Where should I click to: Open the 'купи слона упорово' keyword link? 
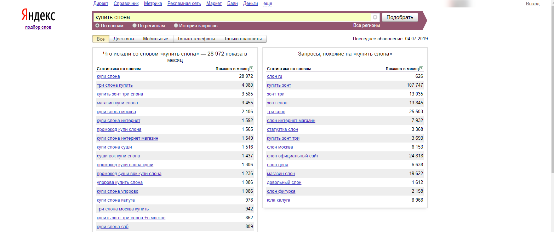click(x=118, y=191)
